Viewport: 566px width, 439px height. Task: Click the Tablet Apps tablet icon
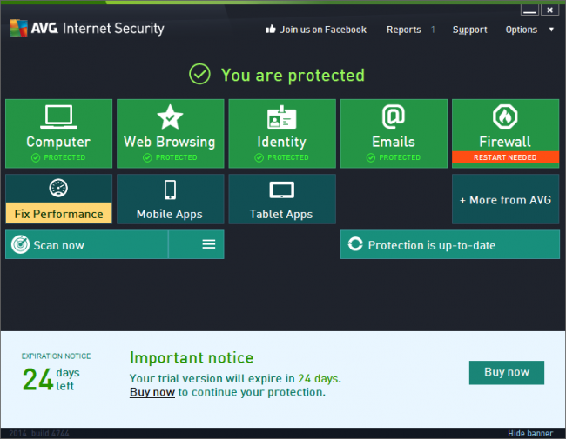click(281, 190)
